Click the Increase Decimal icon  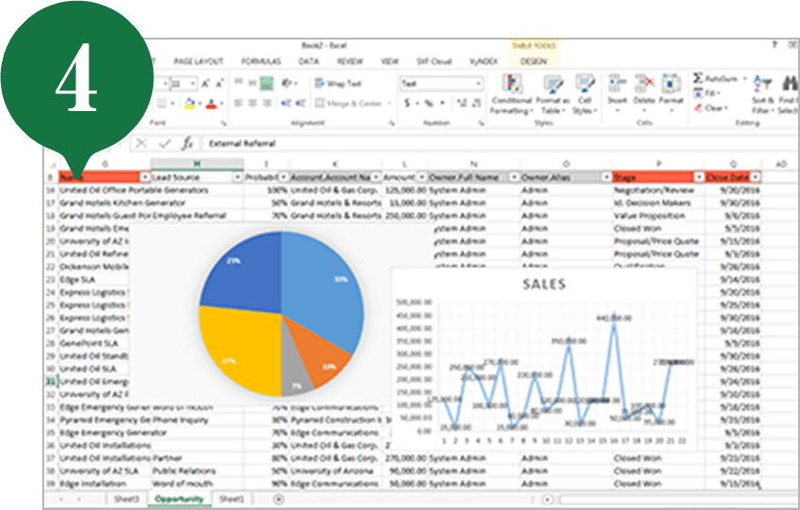coord(463,104)
